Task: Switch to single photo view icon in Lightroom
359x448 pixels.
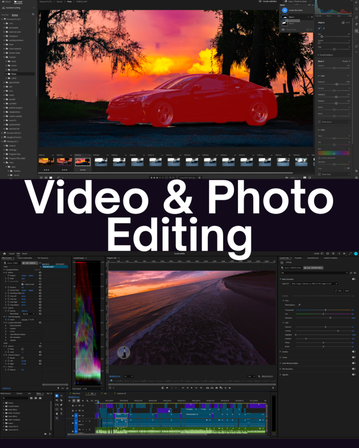Action: pos(51,178)
